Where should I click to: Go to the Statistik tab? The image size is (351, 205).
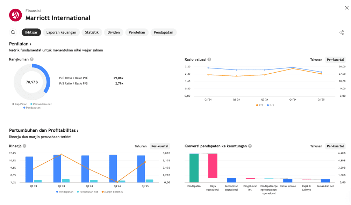click(92, 32)
